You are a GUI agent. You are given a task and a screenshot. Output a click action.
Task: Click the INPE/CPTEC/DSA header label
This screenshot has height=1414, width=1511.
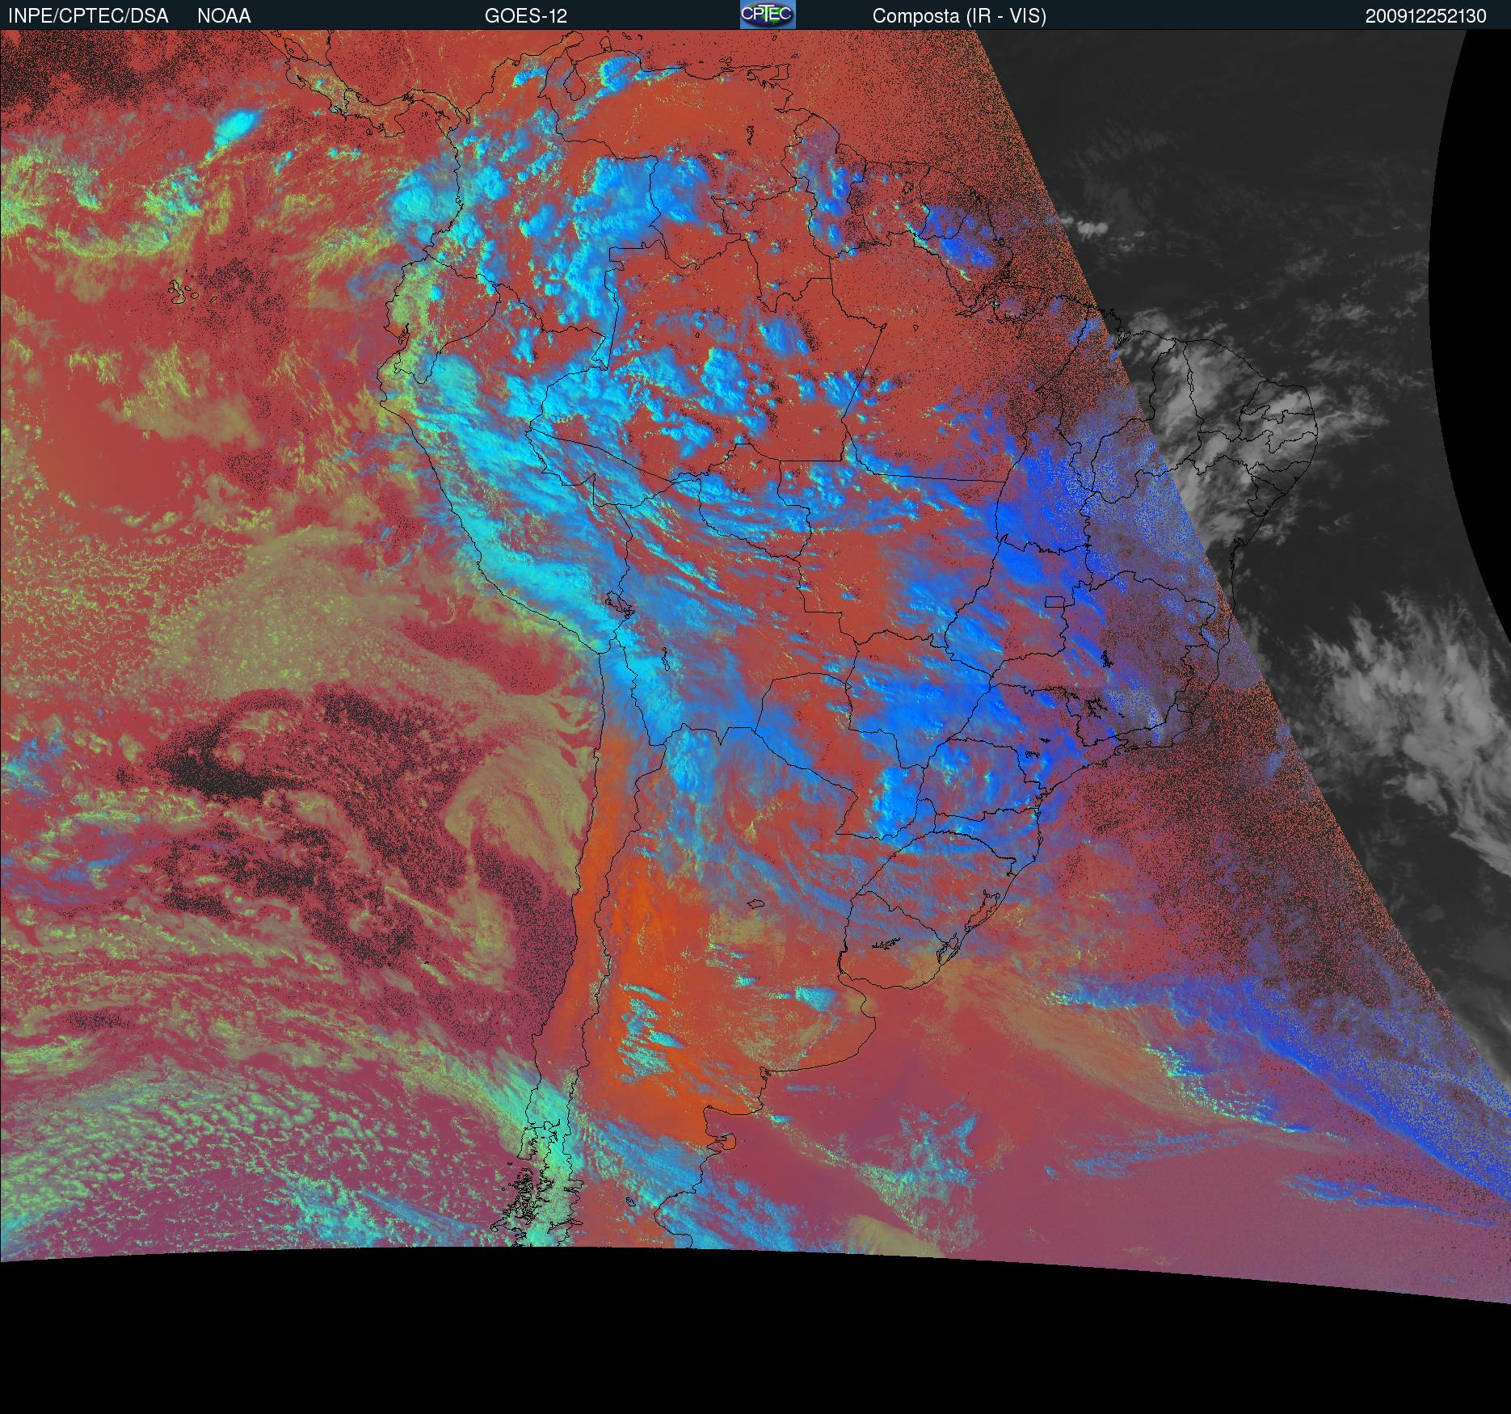pyautogui.click(x=88, y=16)
